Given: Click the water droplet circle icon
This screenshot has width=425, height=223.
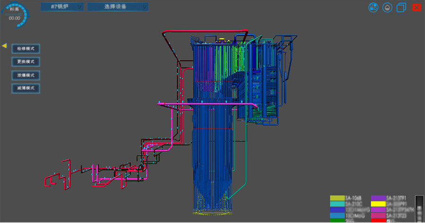Looking at the screenshot, I should click(x=387, y=7).
